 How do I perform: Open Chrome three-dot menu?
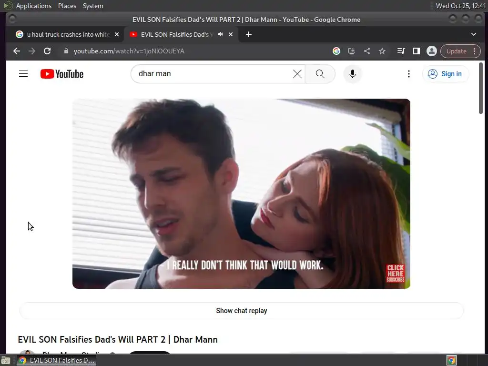(475, 51)
